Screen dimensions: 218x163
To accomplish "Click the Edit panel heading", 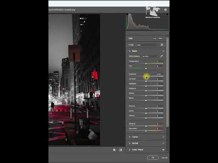I will [x=130, y=38].
